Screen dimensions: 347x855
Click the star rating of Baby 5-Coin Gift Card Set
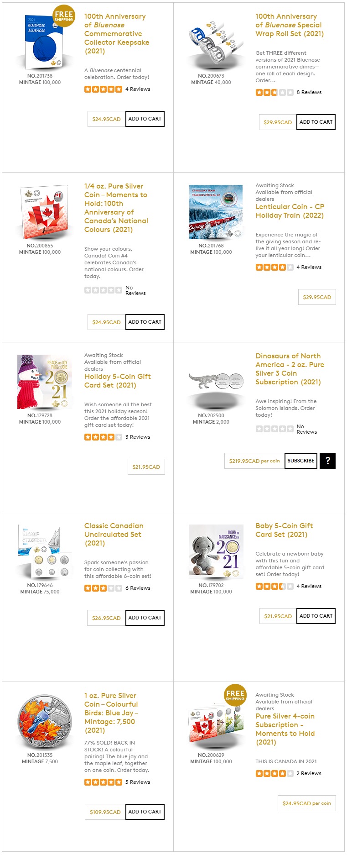[274, 586]
